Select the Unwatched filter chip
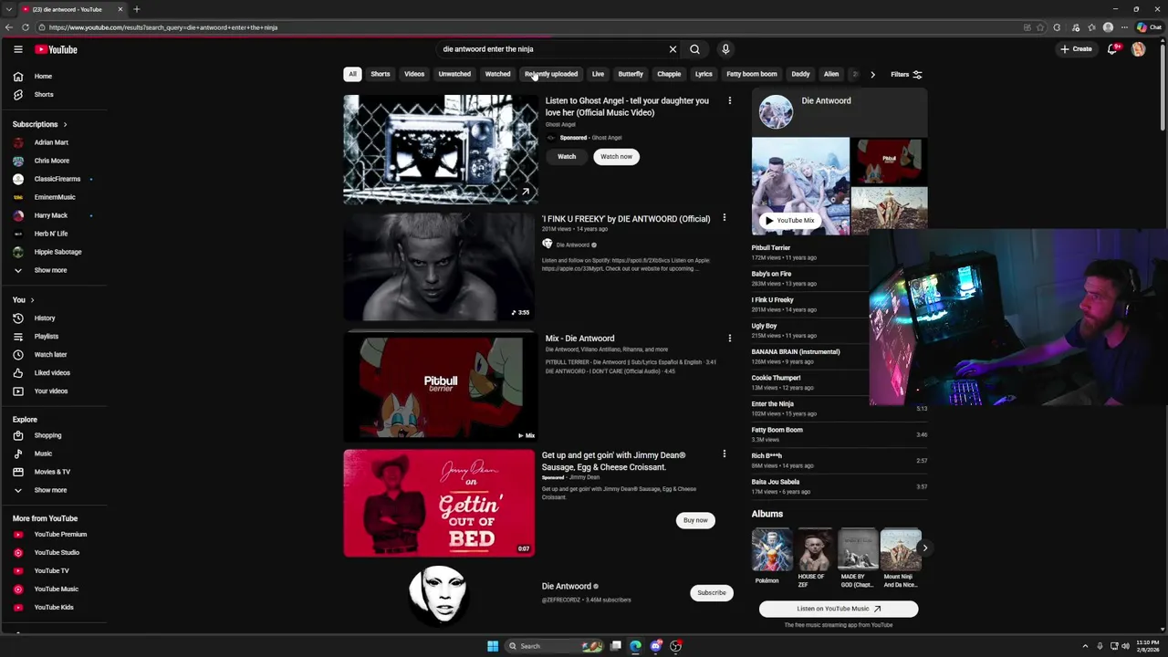Screen dimensions: 1168x657 [454, 74]
